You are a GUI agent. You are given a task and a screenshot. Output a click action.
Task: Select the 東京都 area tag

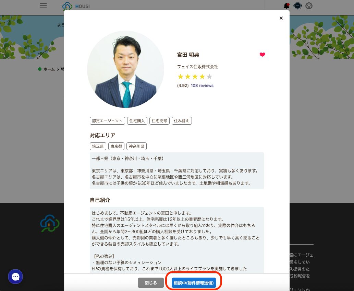click(x=116, y=146)
